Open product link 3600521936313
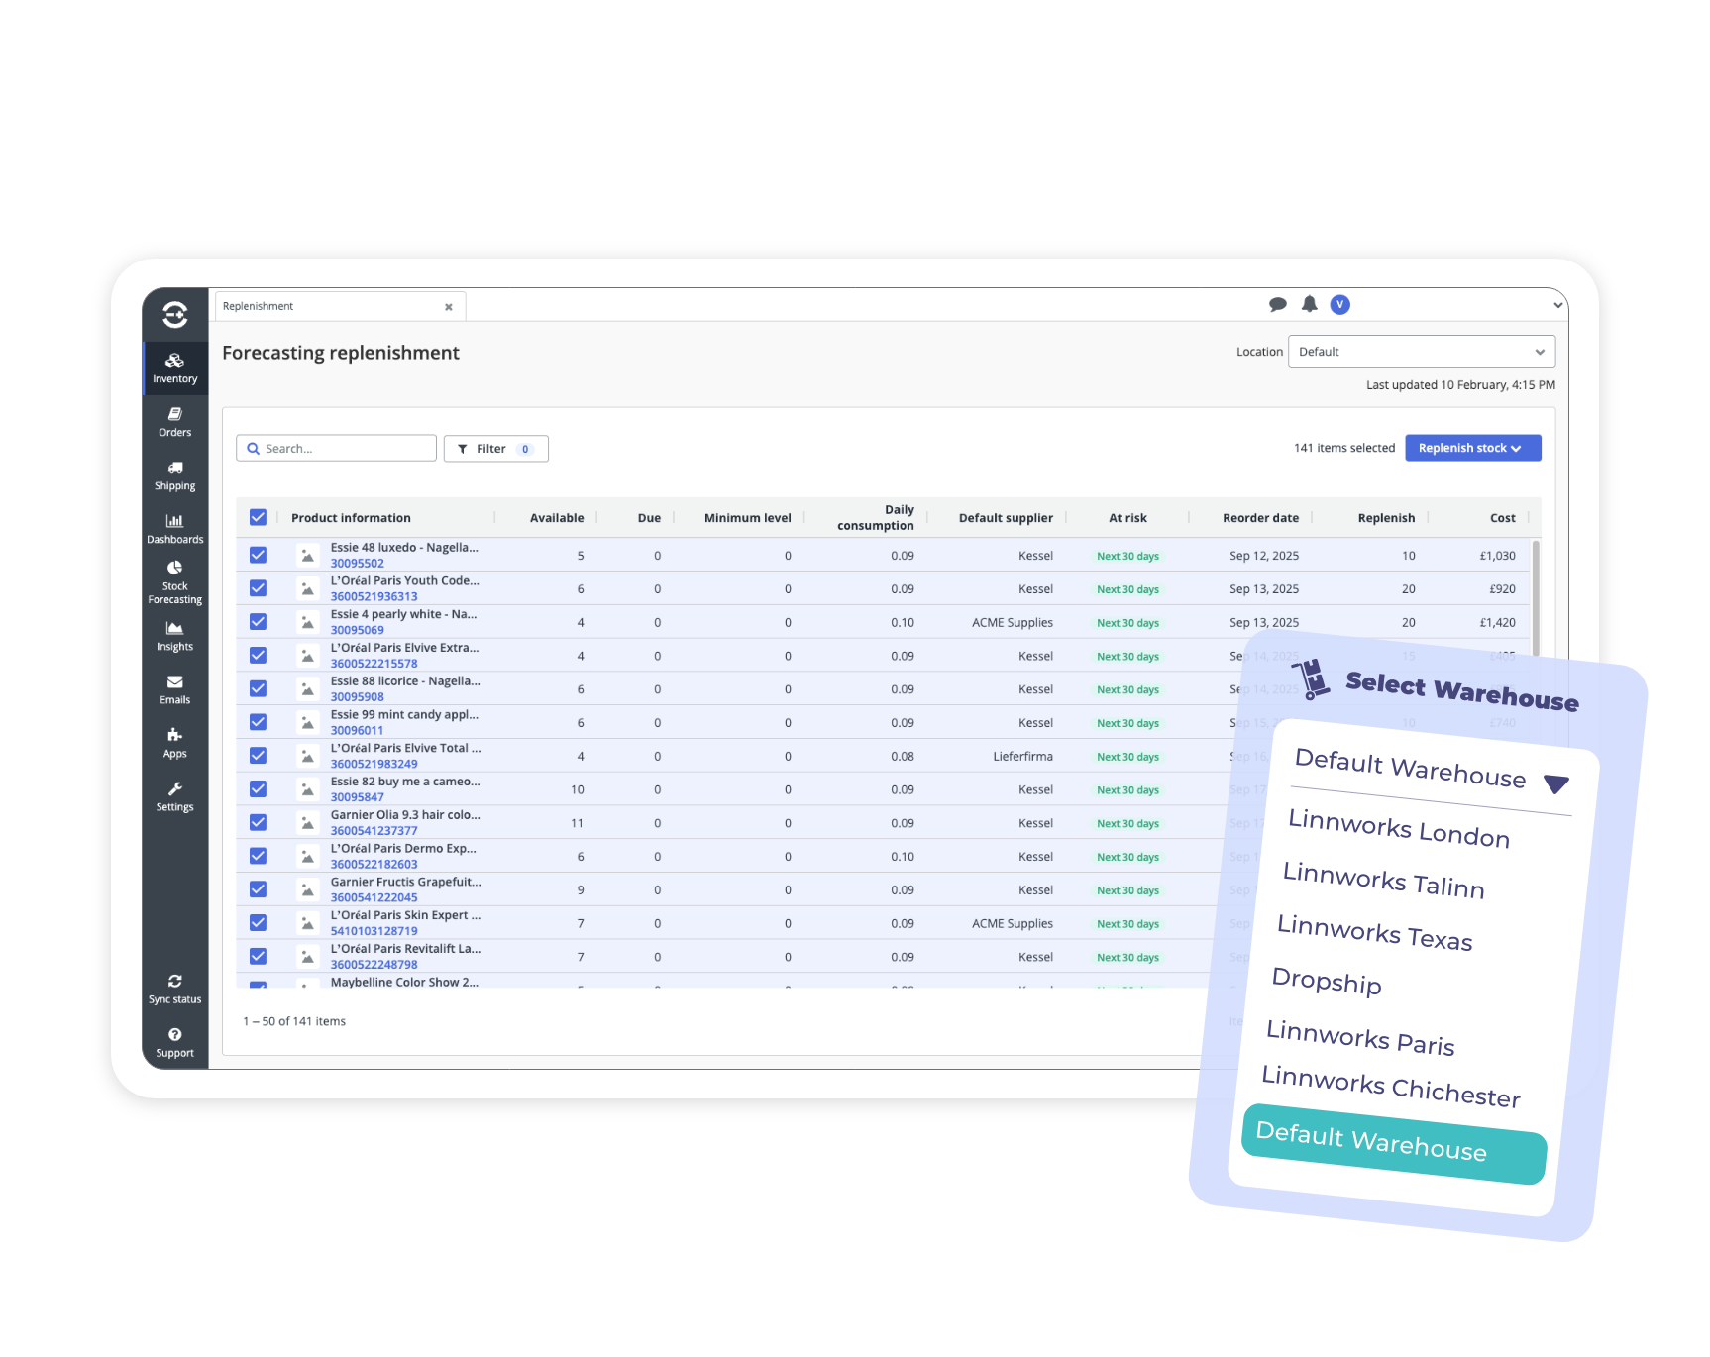Viewport: 1710px width, 1357px height. click(374, 596)
